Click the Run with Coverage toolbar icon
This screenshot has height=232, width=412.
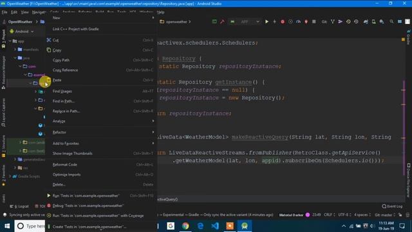(x=290, y=21)
